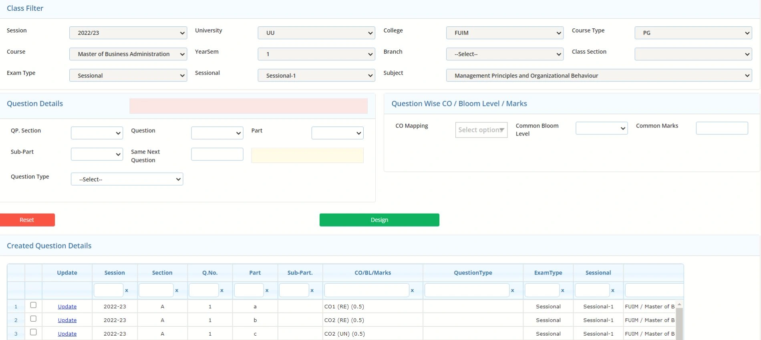761x340 pixels.
Task: Clear the Section column filter with x
Action: coord(177,290)
